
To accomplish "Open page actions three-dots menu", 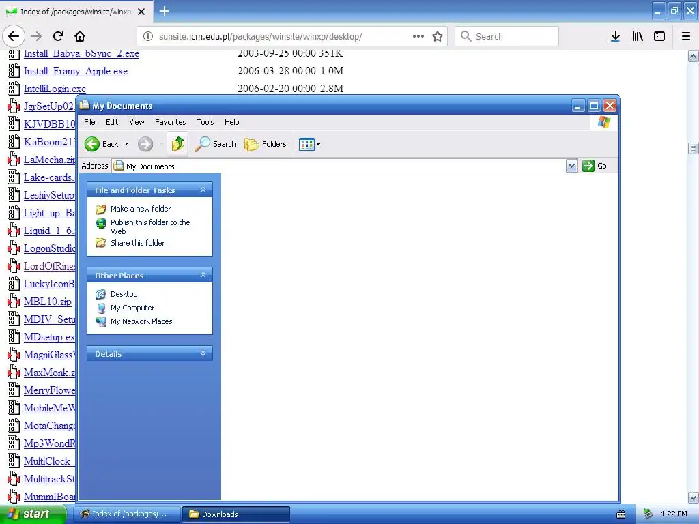I will (x=418, y=36).
